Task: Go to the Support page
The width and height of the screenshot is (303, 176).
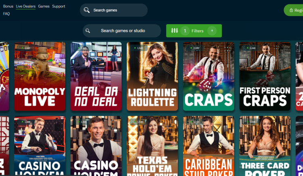Action: point(59,6)
